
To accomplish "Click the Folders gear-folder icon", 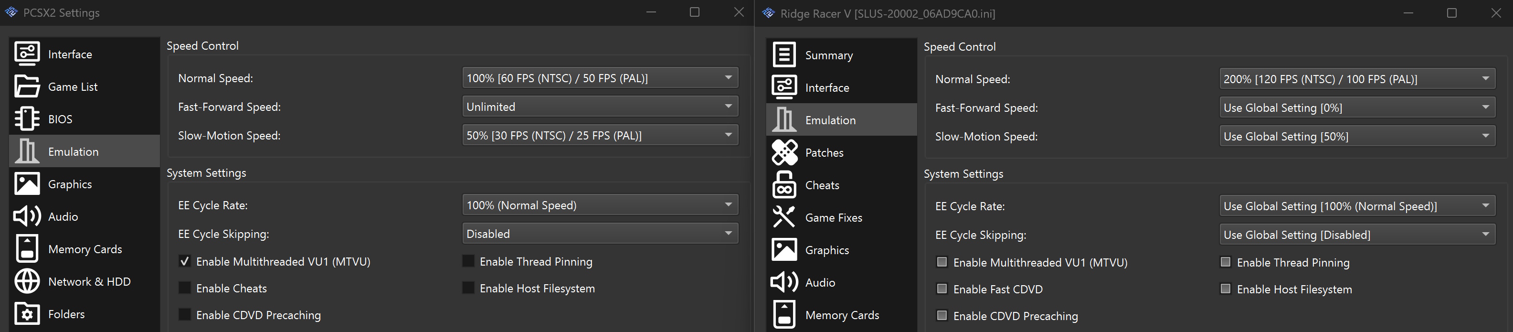I will point(27,314).
